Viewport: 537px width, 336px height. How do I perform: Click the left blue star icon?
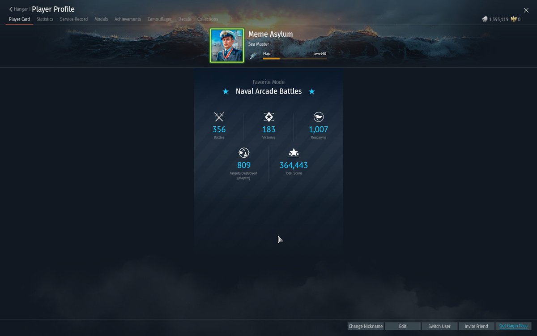pos(226,91)
